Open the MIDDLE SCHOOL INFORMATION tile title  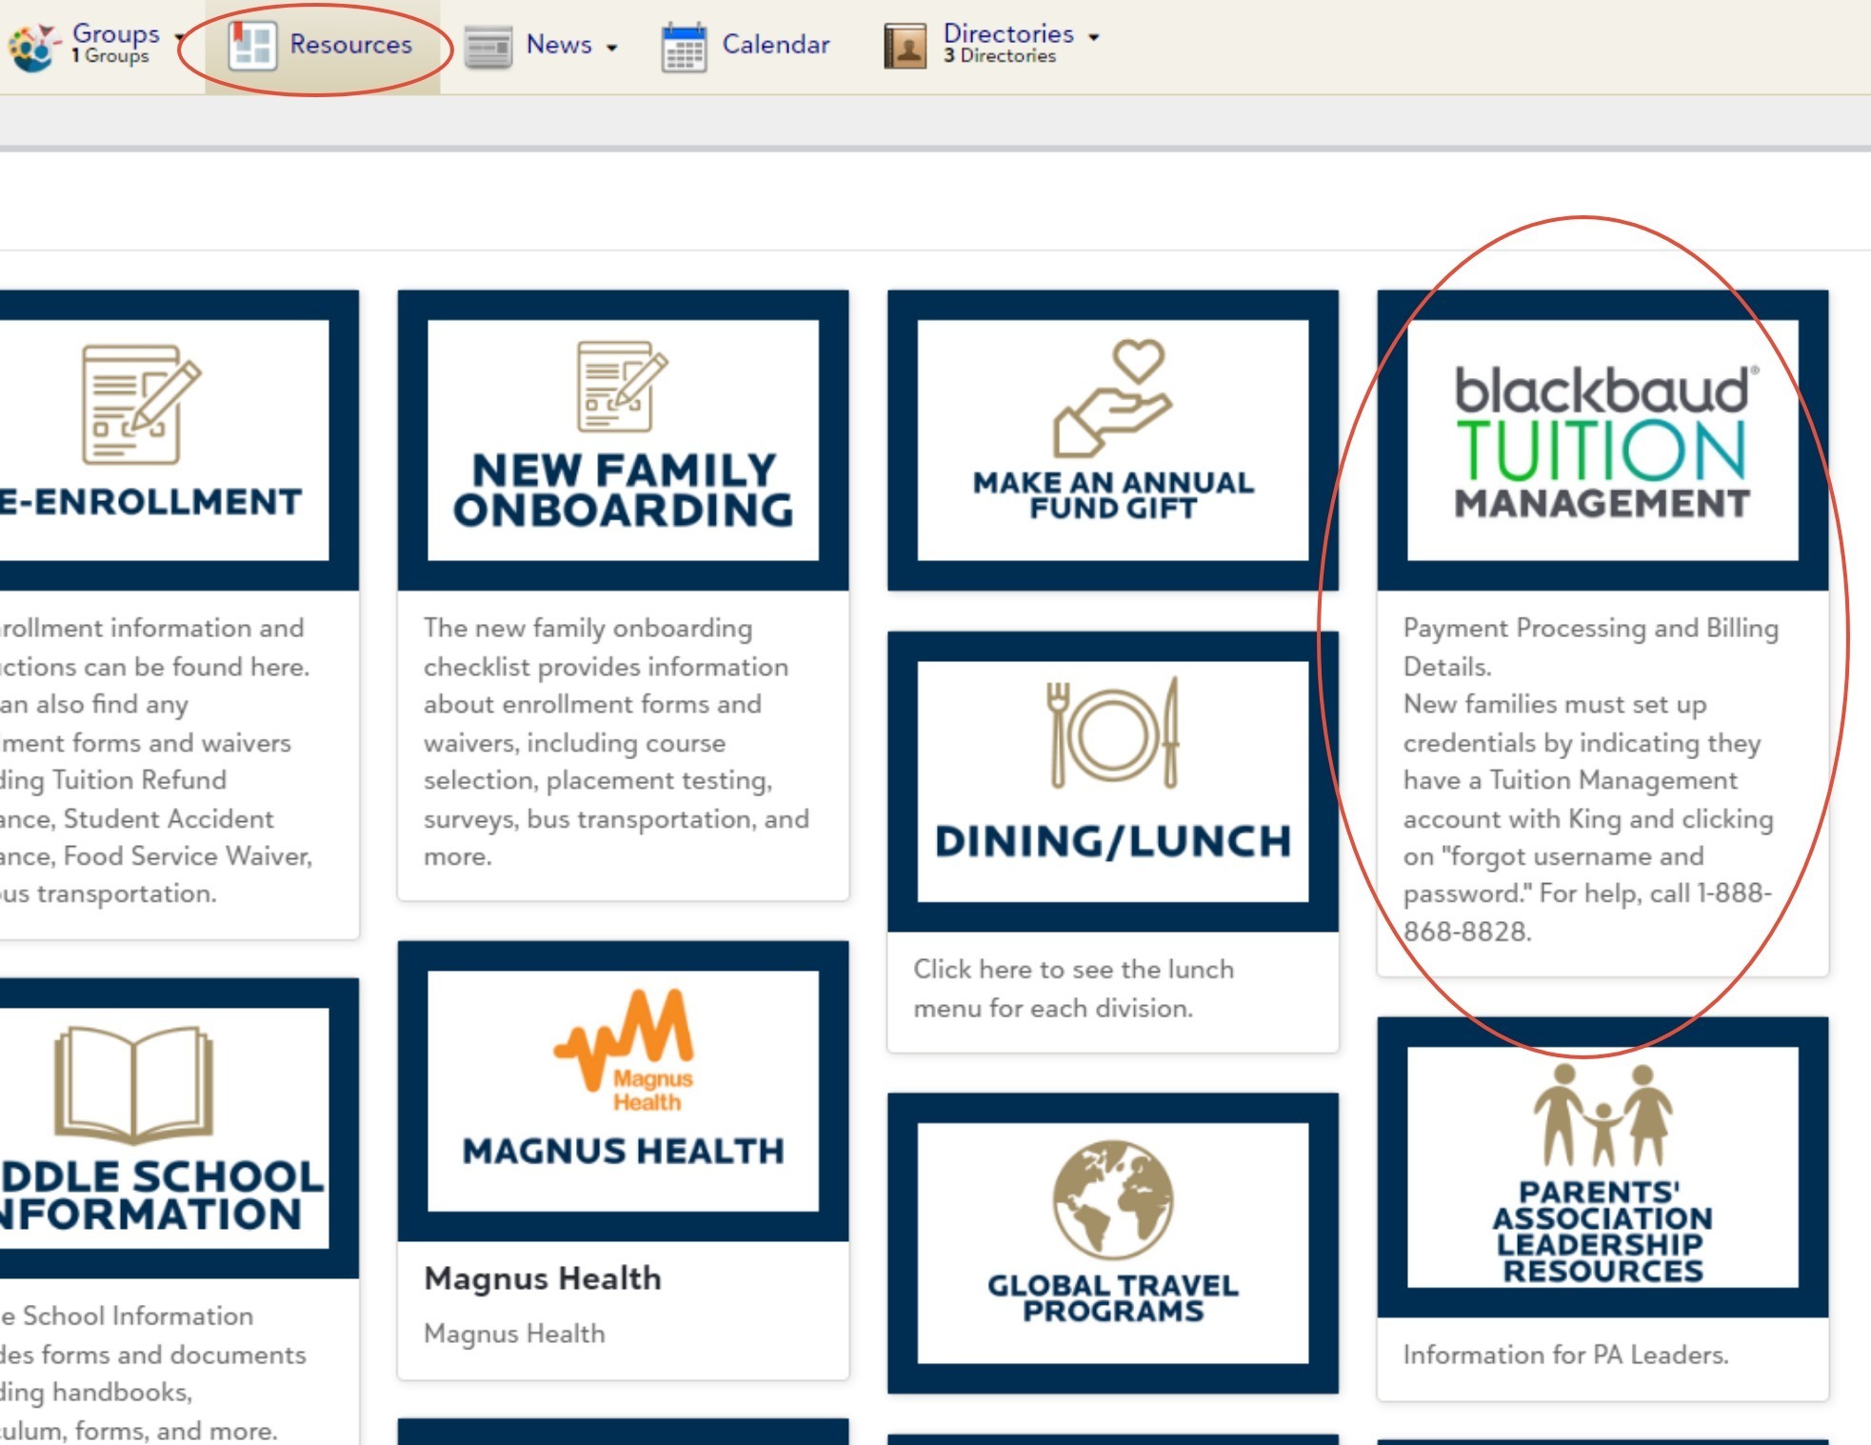162,1195
